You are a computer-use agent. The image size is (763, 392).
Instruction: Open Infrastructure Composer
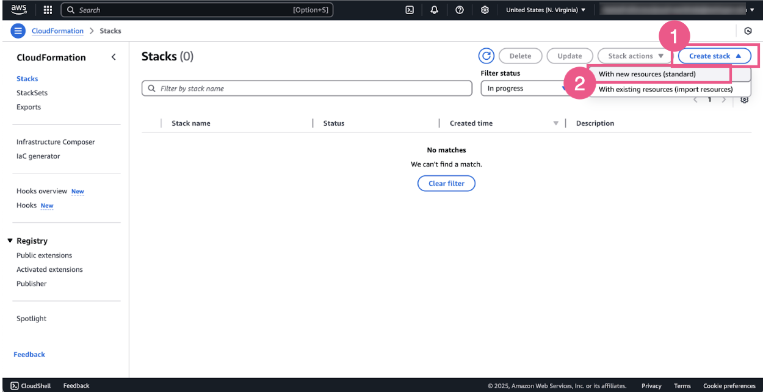click(56, 142)
